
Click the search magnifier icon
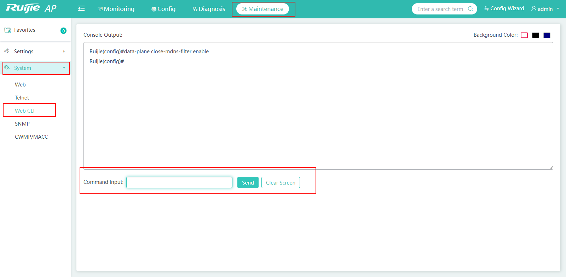470,9
